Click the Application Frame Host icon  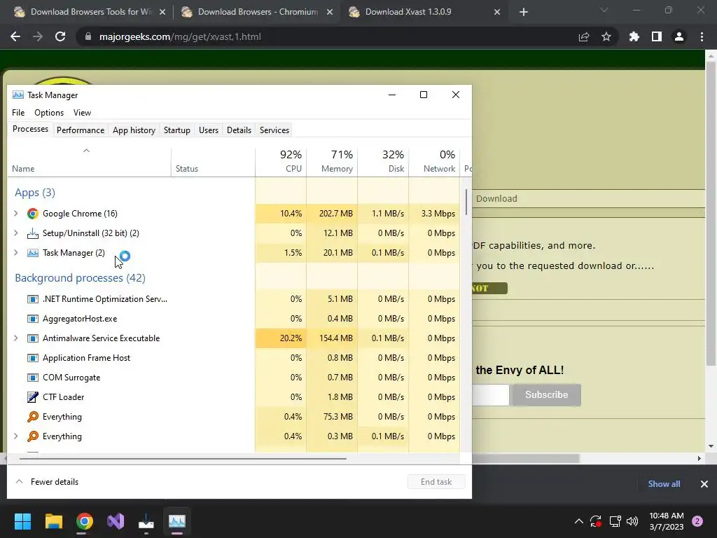point(32,358)
